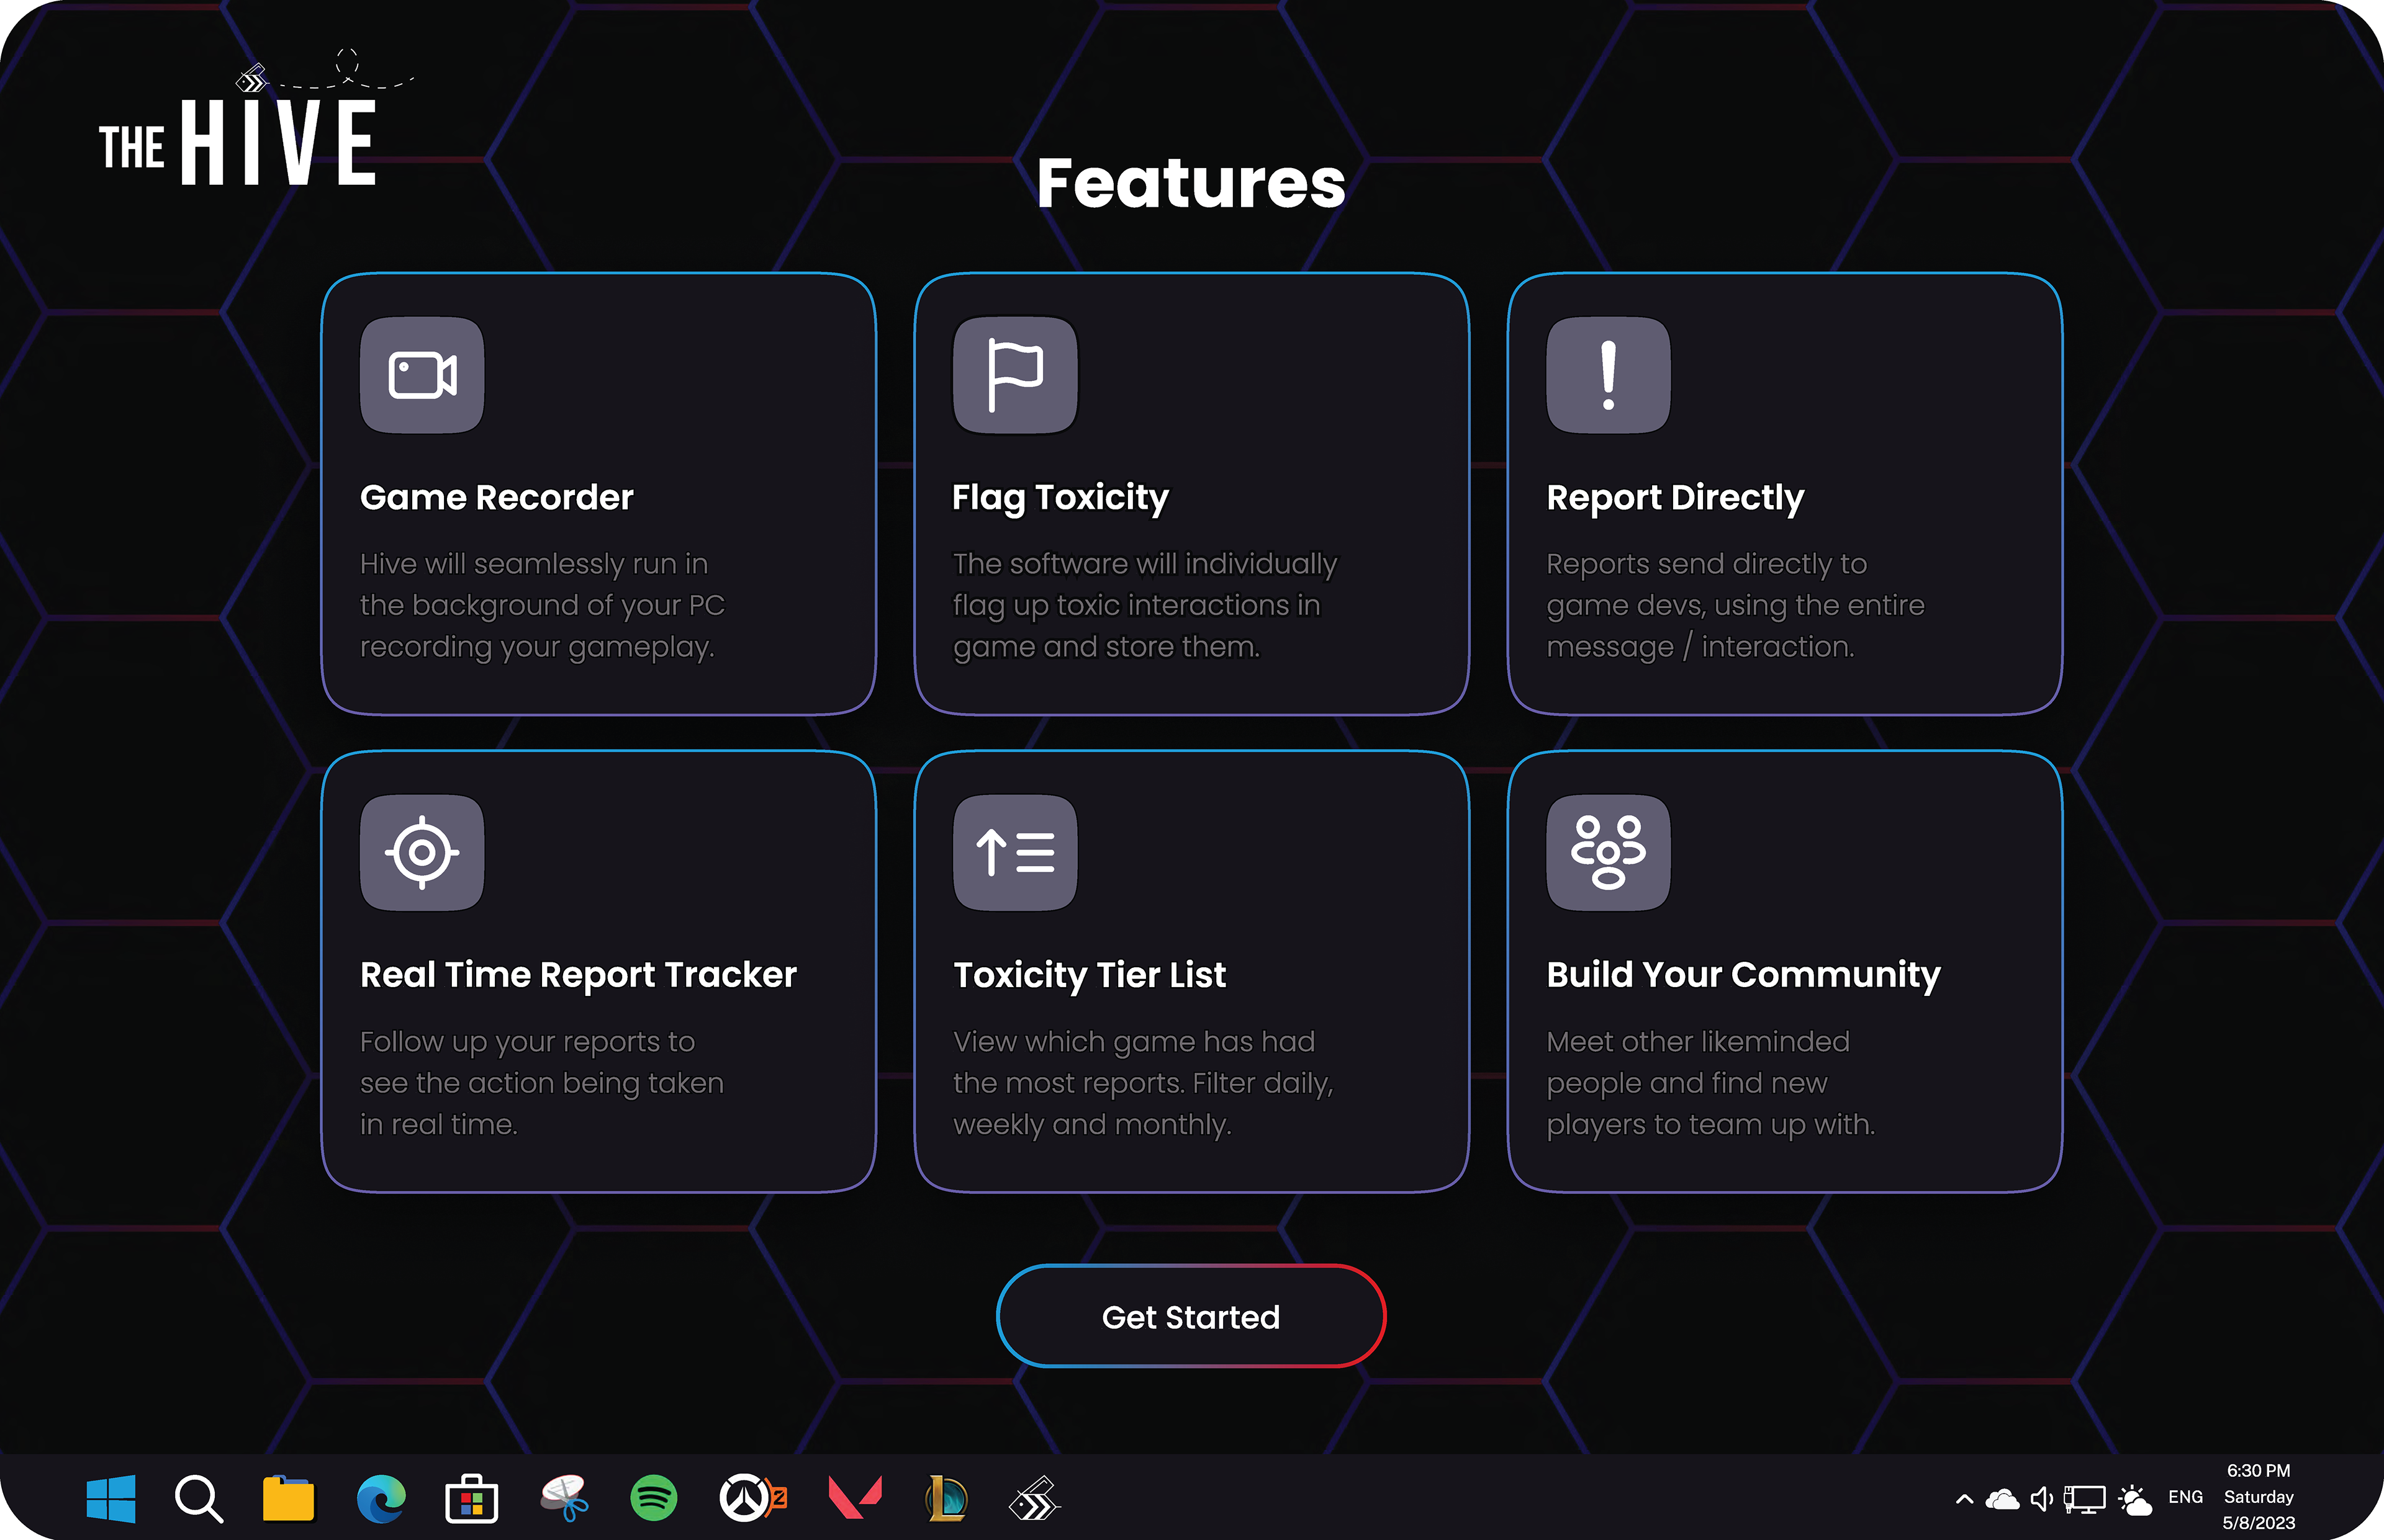Click the Get Started button
This screenshot has height=1540, width=2384.
coord(1191,1317)
